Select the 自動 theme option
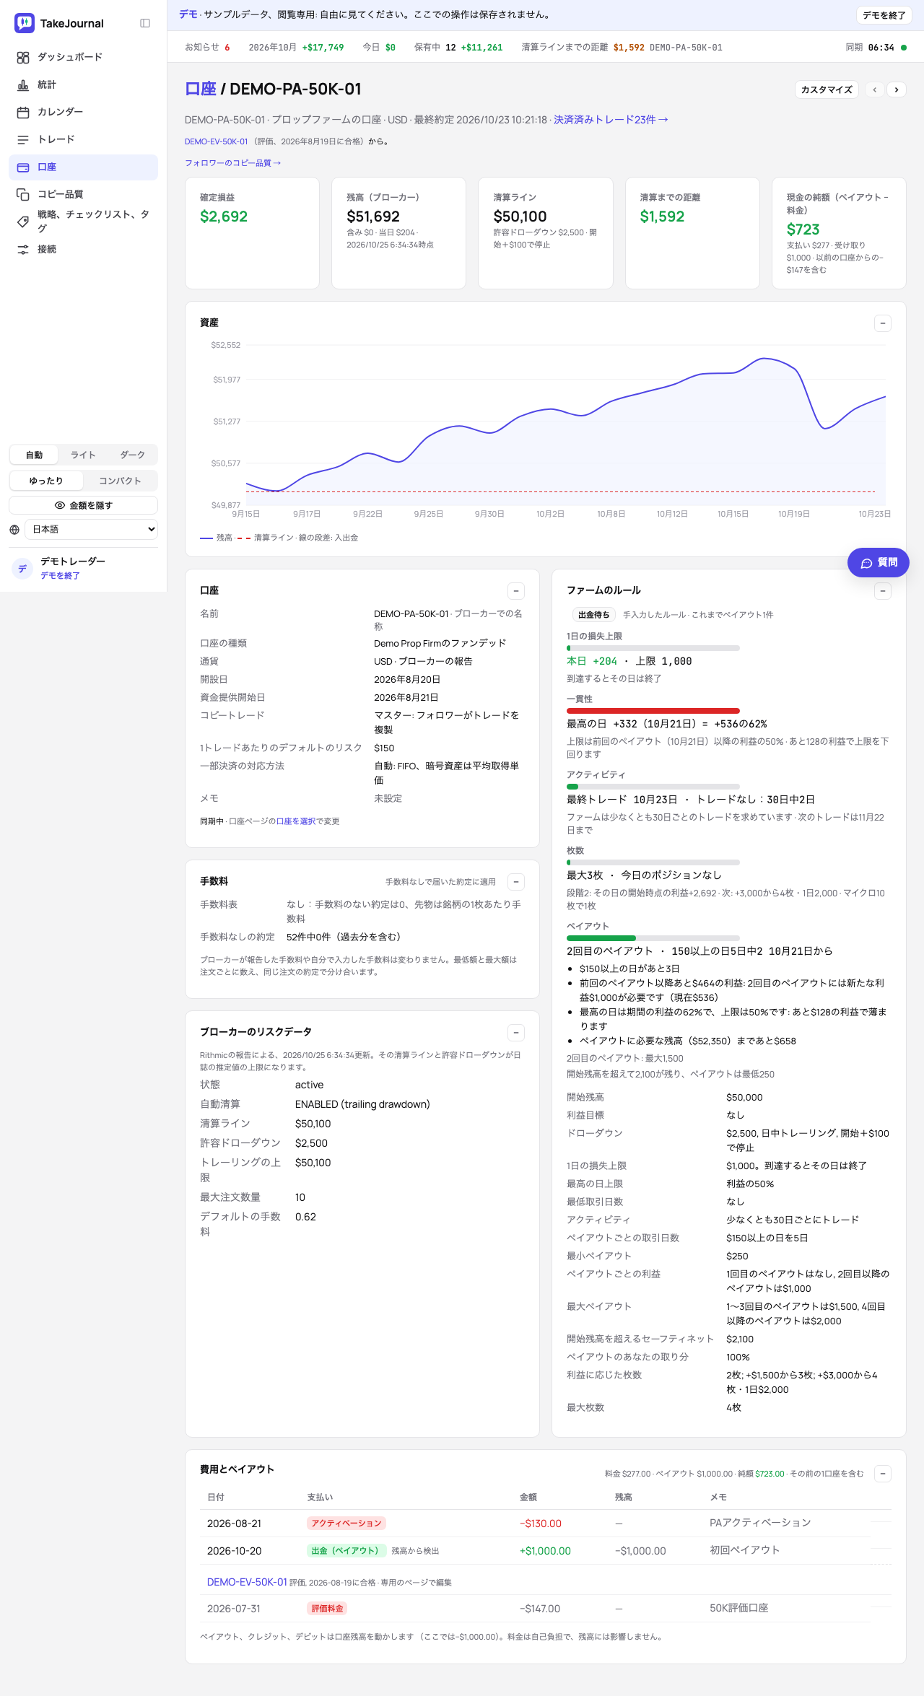This screenshot has width=924, height=1696. coord(34,455)
